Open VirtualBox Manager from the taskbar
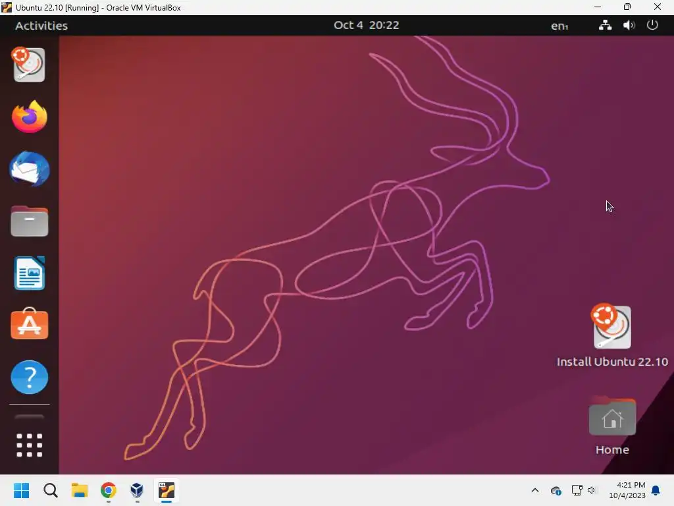Screen dimensions: 674x506 click(137, 490)
